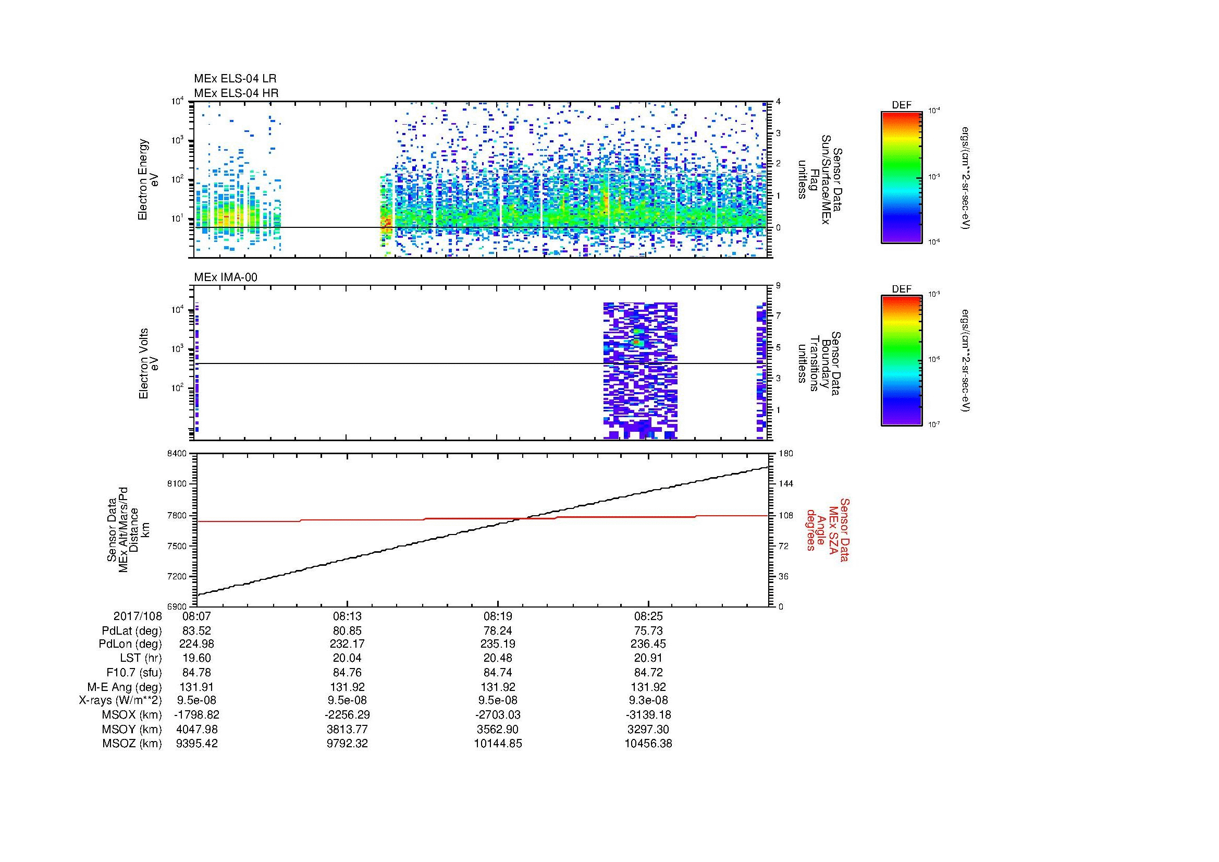1219x862 pixels.
Task: Click the LST value 20.04
Action: tap(347, 659)
